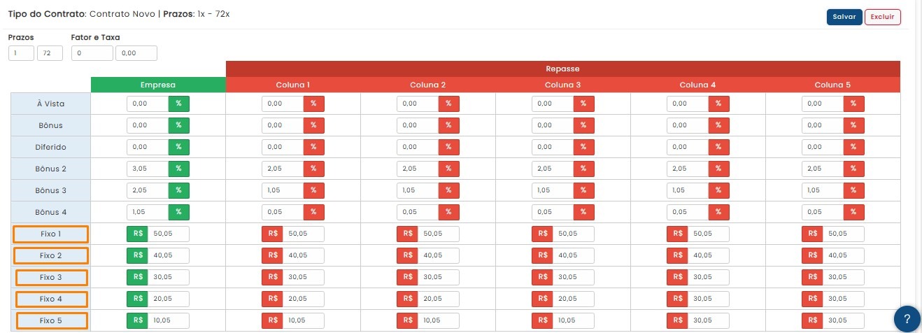Edit the Bônus 2 Empresa value 3,05
Image resolution: width=922 pixels, height=333 pixels.
pos(148,169)
